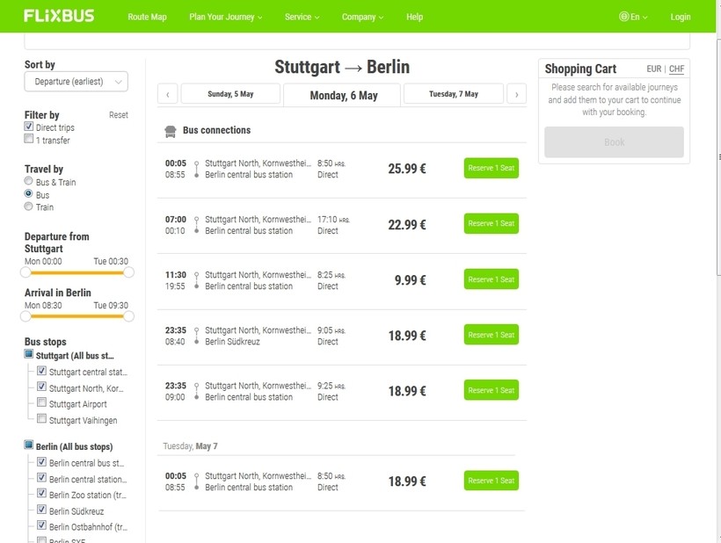Go to next day with right arrow
The image size is (721, 543).
[517, 94]
